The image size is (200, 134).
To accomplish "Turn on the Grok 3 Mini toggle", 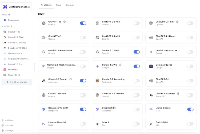I will pos(190,124).
